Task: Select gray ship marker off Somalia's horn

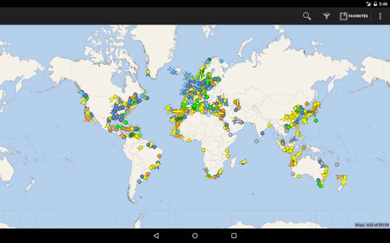Action: pos(230,135)
